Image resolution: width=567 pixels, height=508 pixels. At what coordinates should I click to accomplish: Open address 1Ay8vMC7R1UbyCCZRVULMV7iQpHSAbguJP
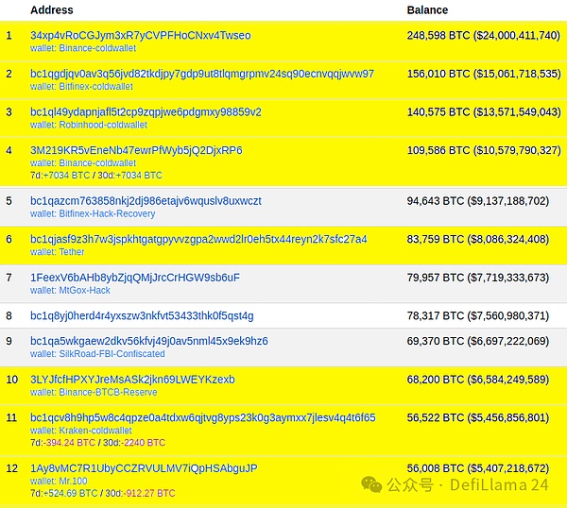click(144, 468)
